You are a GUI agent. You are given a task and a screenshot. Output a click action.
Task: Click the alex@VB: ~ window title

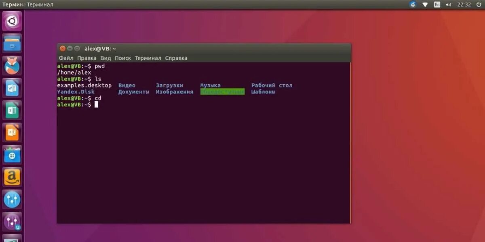click(x=100, y=48)
